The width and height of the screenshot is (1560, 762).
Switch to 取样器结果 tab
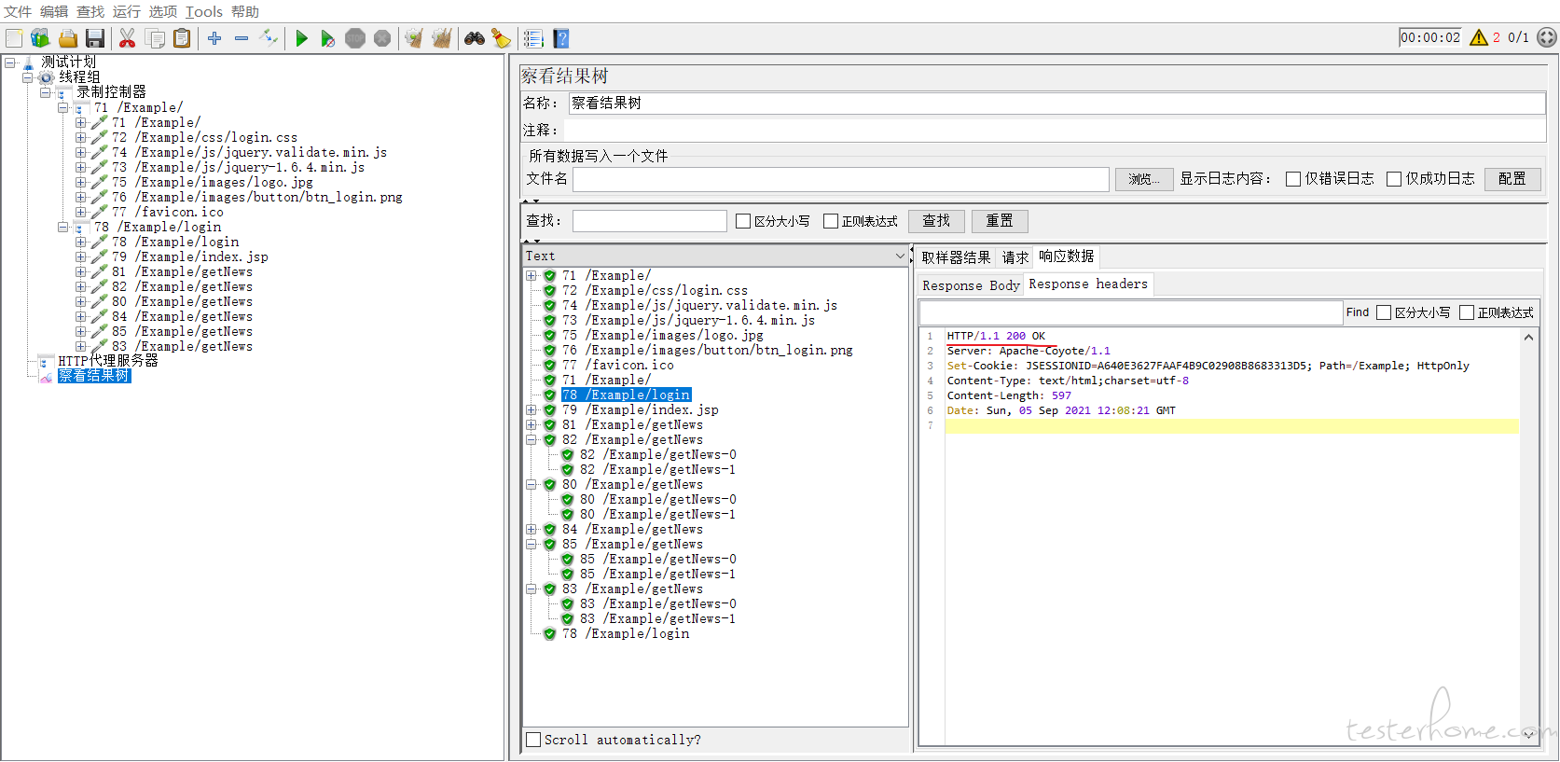coord(956,257)
